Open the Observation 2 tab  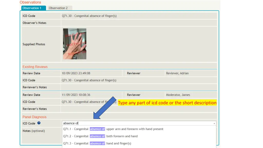pos(58,8)
